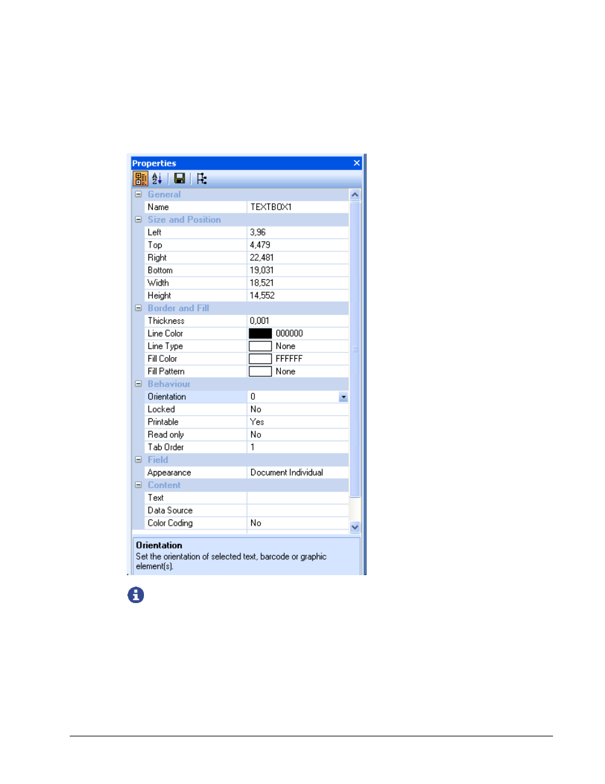Click the vertical scrollbar thumb

coord(355,349)
